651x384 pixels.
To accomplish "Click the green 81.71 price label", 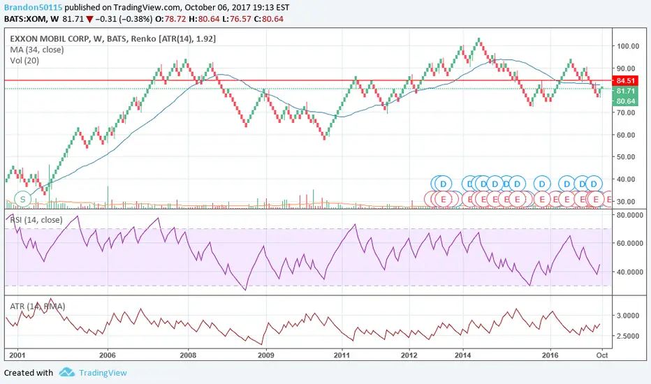I will point(625,91).
